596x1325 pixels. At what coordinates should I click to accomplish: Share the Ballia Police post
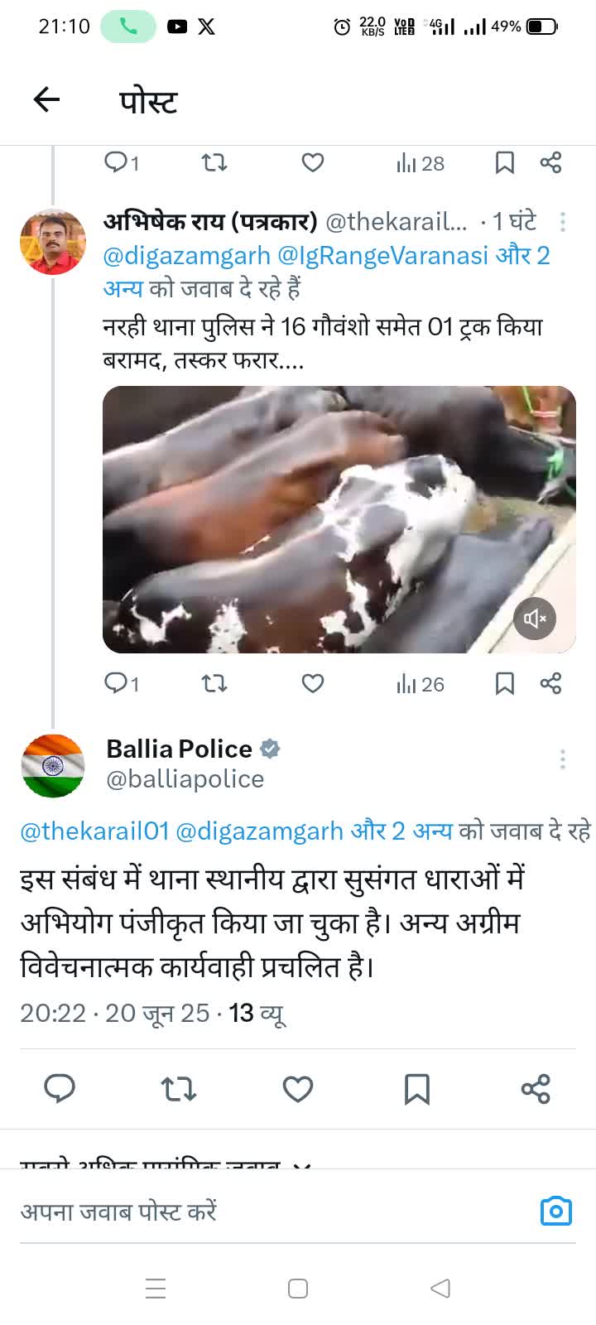click(x=536, y=1089)
